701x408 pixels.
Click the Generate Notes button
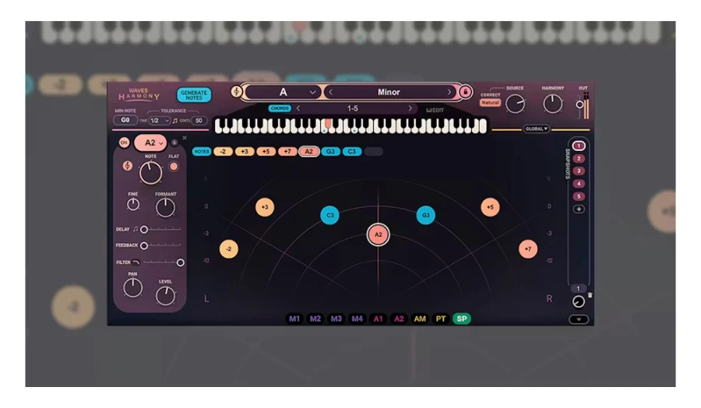pos(194,95)
